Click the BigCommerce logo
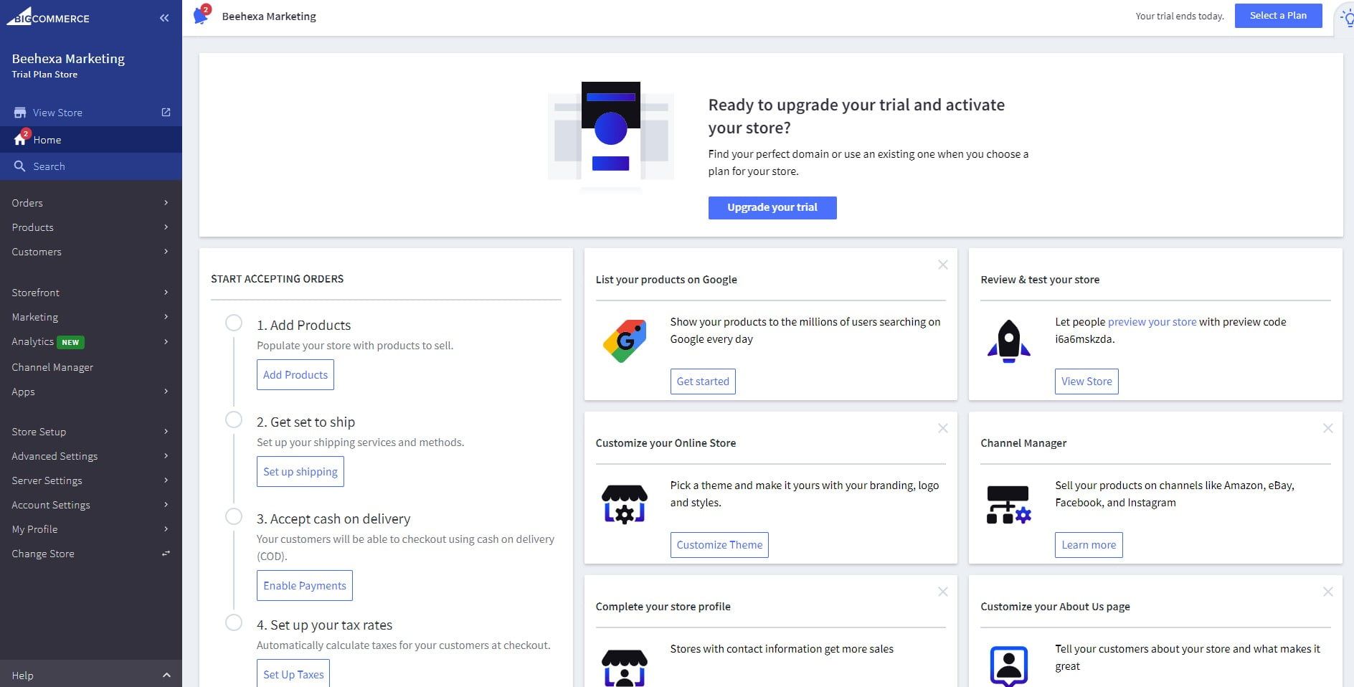 50,17
